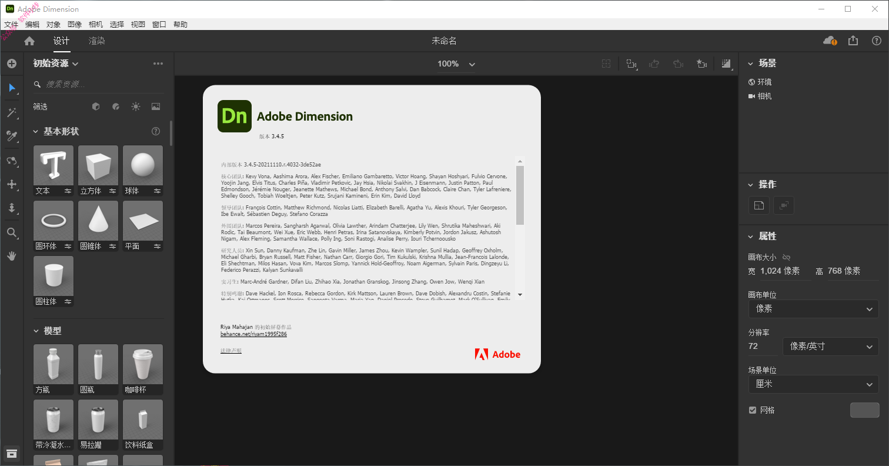Filter assets by lights sun icon
This screenshot has width=889, height=466.
[x=136, y=106]
